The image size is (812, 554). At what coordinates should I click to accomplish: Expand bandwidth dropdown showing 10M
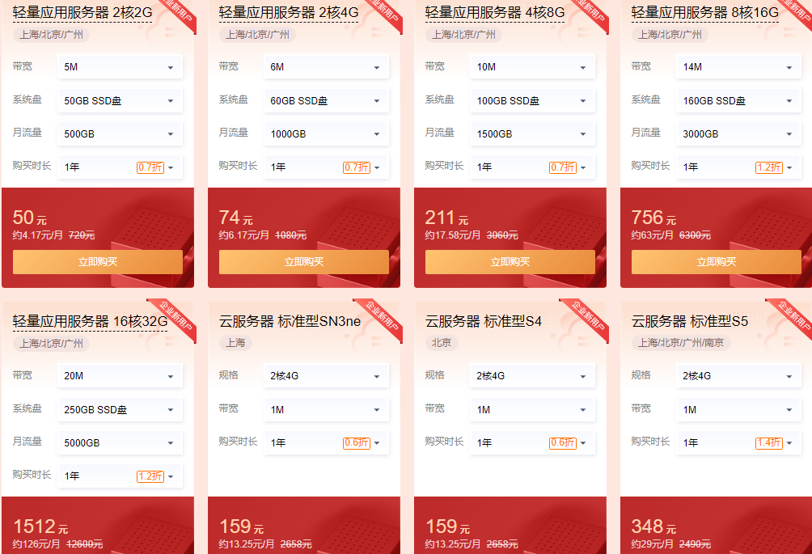pos(532,67)
